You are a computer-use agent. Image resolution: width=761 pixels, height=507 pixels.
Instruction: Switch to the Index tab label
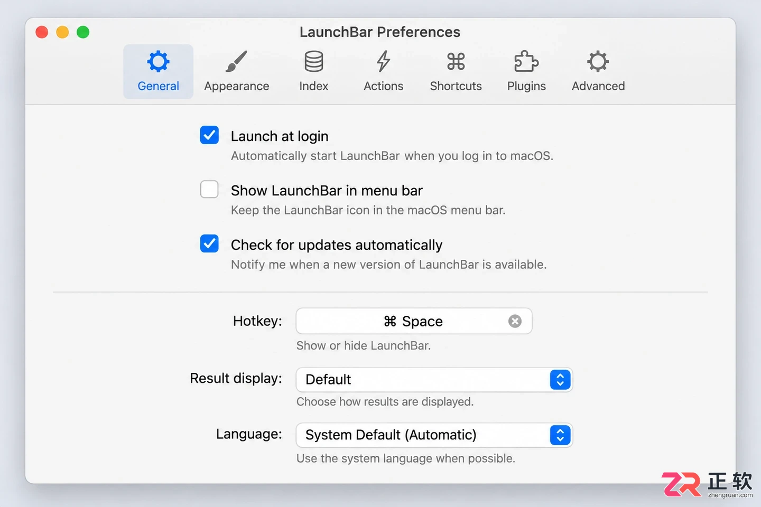314,86
